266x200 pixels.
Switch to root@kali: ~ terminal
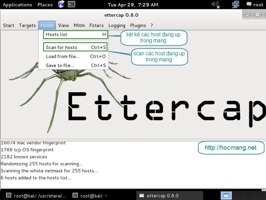click(90, 196)
